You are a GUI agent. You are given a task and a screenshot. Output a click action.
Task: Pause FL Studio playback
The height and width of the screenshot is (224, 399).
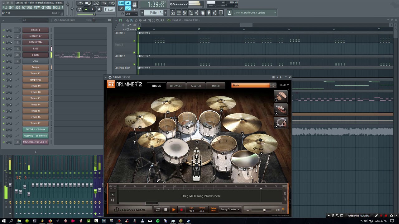(86, 9)
